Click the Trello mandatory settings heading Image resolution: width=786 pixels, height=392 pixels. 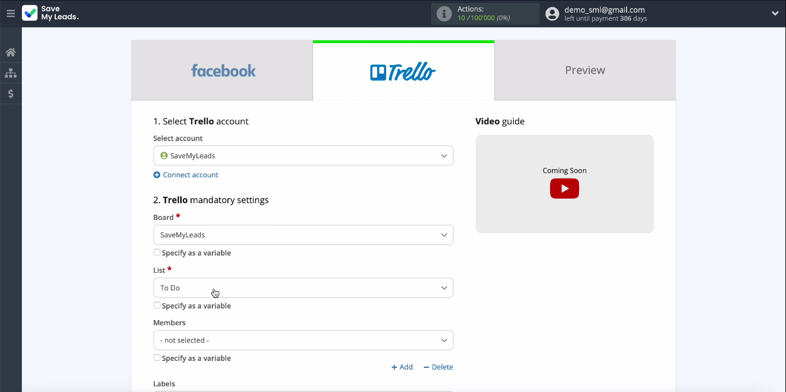211,200
